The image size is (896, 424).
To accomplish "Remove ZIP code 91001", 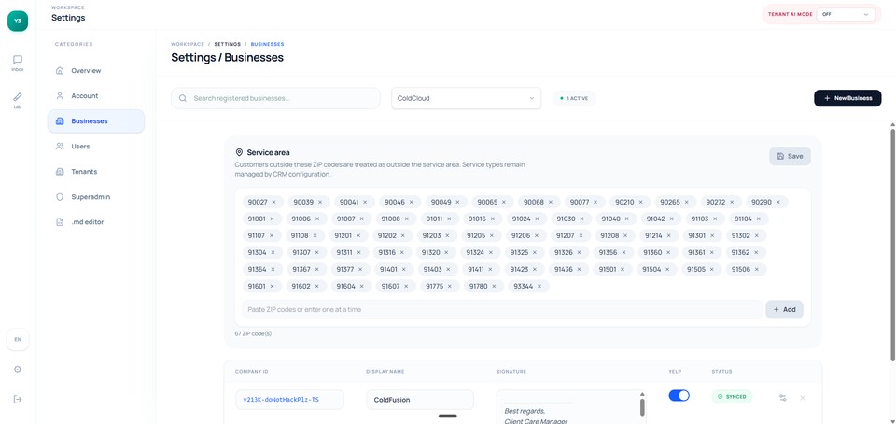I will 272,219.
